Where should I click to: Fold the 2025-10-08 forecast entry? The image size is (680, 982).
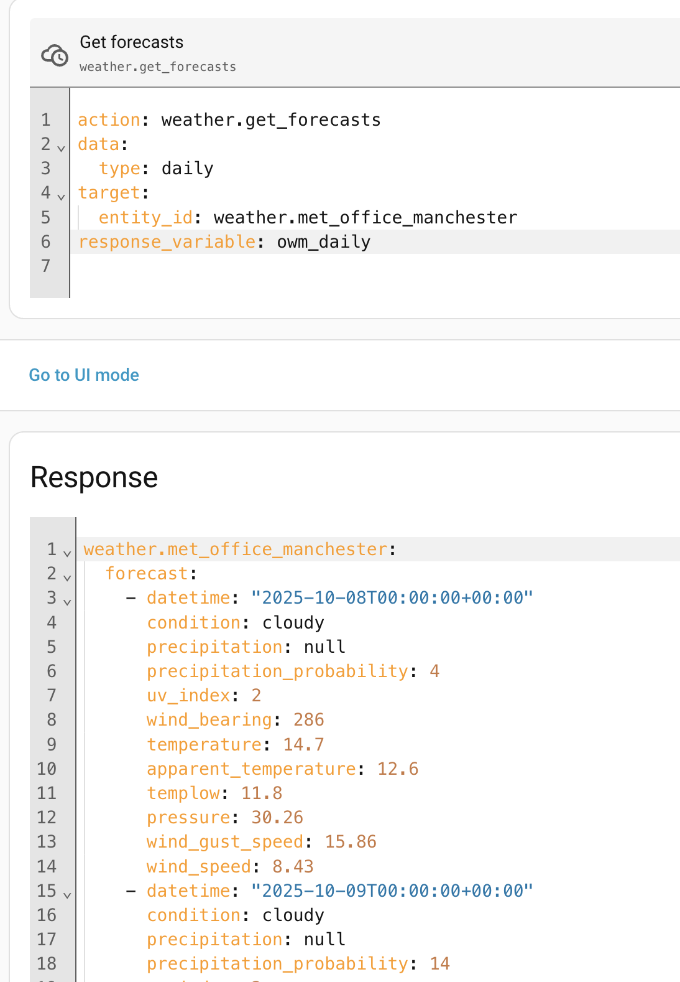coord(67,601)
